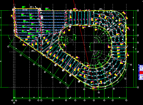The width and height of the screenshot is (143, 105).
Task: Select the grid bubble at the upper-left end of the diagonal axis line
Action: point(8,47)
